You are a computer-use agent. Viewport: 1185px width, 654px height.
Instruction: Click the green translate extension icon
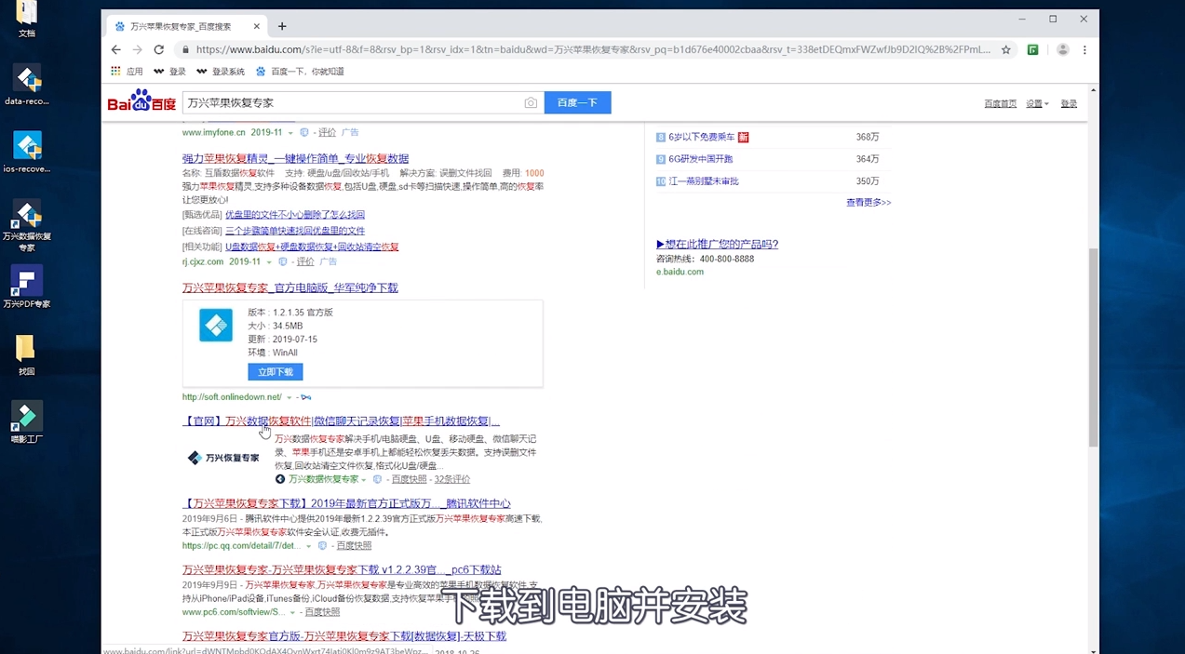click(1033, 49)
